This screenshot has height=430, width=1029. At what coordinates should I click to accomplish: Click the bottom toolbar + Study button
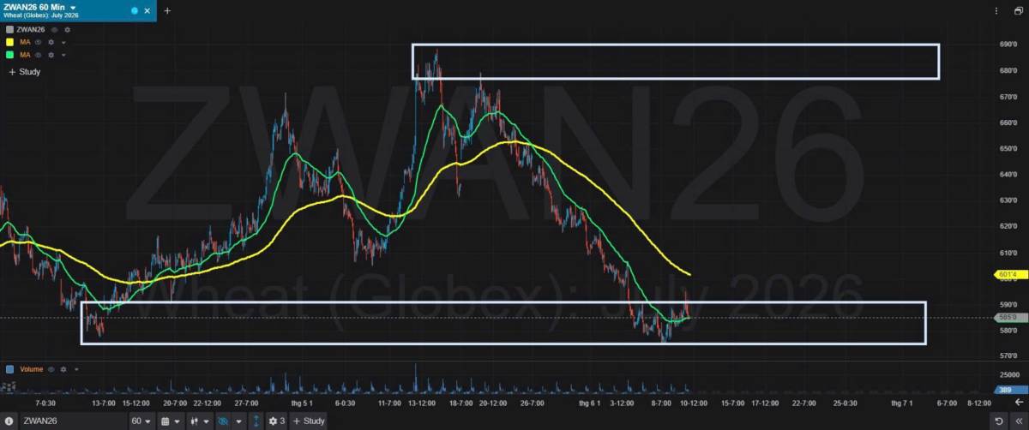(308, 421)
